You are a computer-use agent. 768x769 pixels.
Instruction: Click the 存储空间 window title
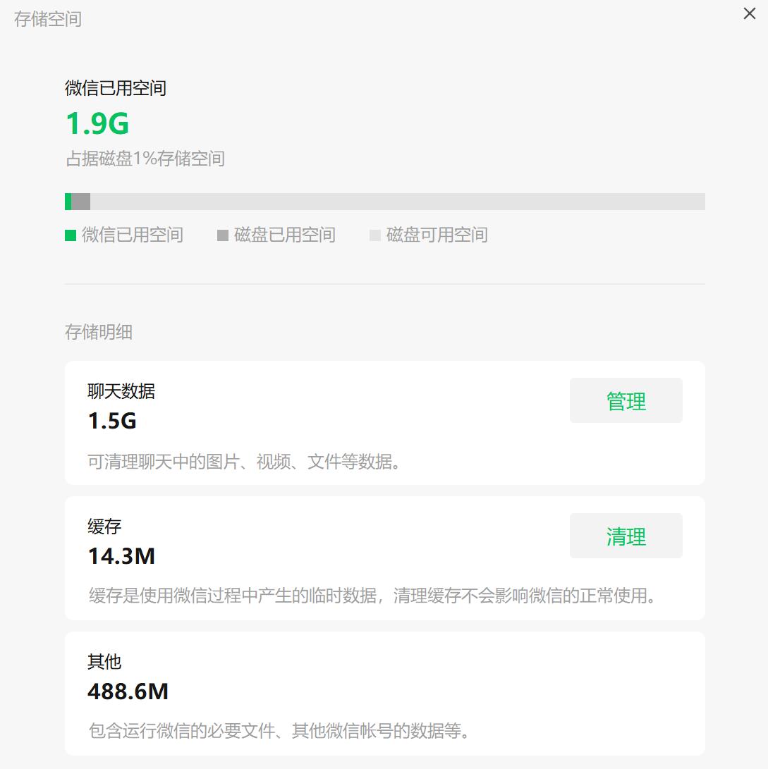(x=48, y=19)
